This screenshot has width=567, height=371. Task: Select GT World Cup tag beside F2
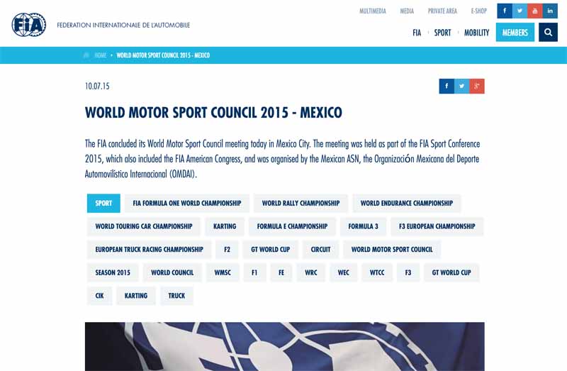point(271,250)
